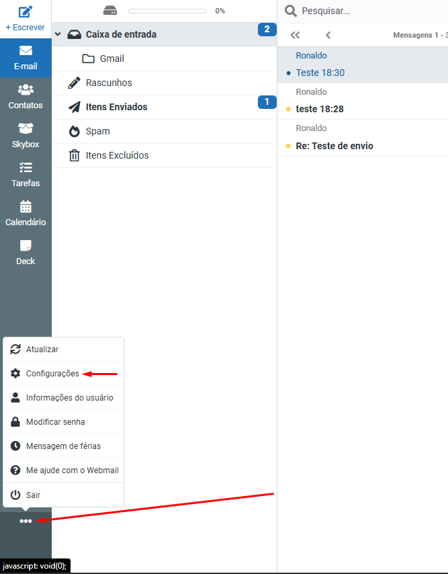Open the Skybox module

click(x=26, y=136)
